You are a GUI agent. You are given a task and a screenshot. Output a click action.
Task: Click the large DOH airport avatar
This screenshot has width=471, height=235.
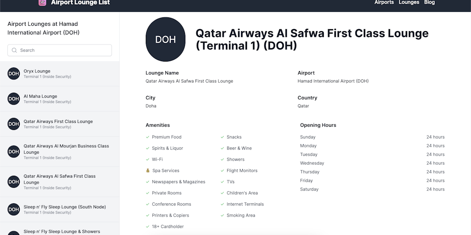coord(166,39)
